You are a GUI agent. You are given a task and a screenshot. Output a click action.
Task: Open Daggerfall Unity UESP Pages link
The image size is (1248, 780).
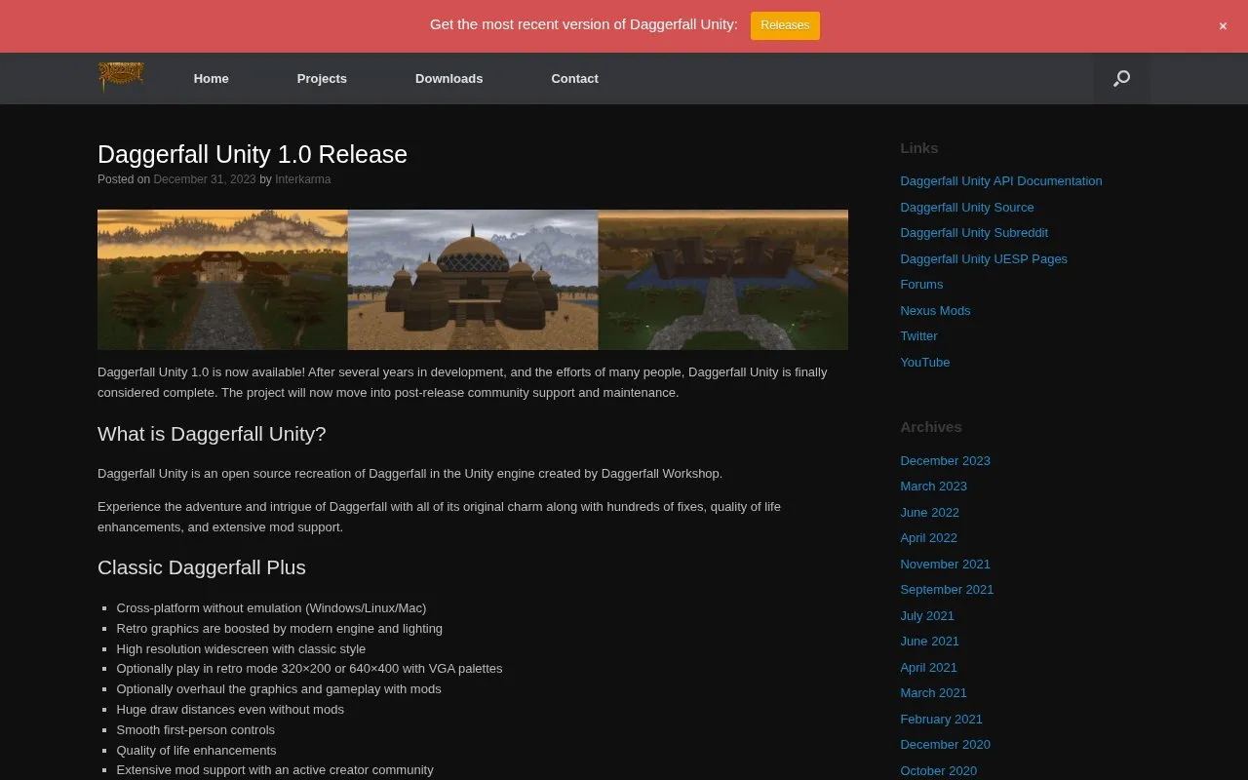[x=984, y=258]
